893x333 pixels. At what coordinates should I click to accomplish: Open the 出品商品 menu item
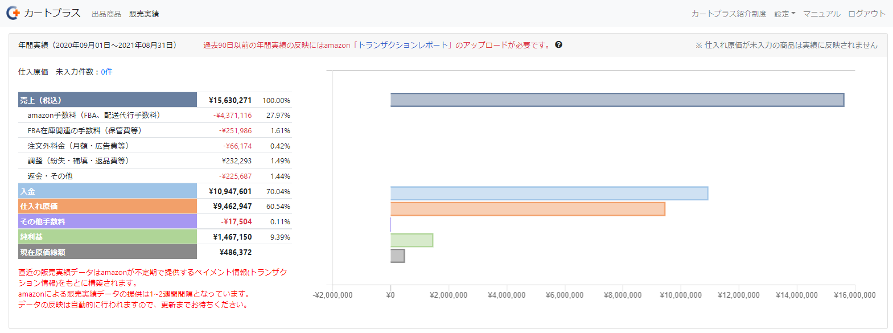106,14
